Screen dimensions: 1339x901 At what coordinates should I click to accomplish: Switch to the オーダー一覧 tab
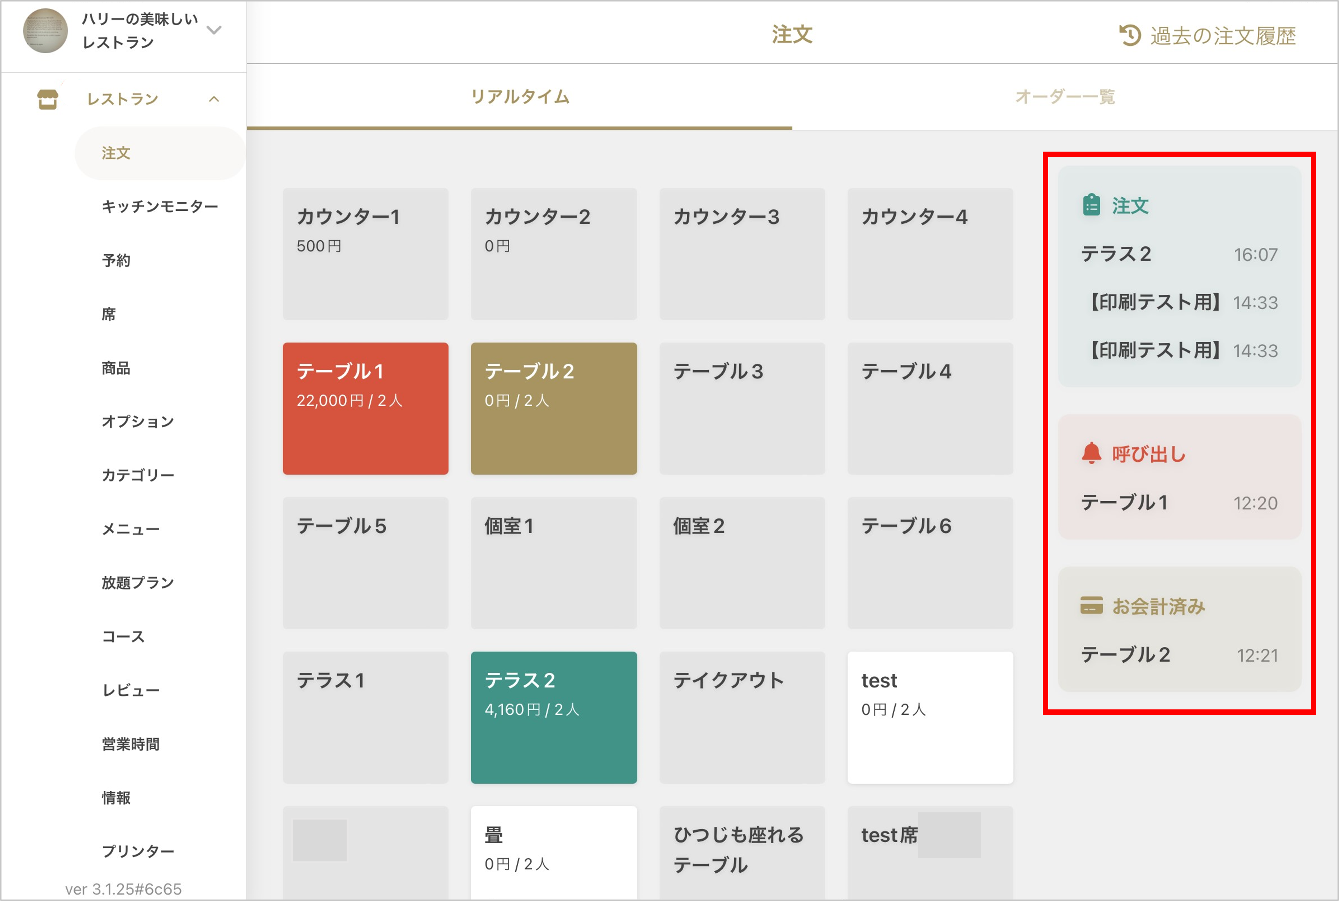[x=1065, y=97]
